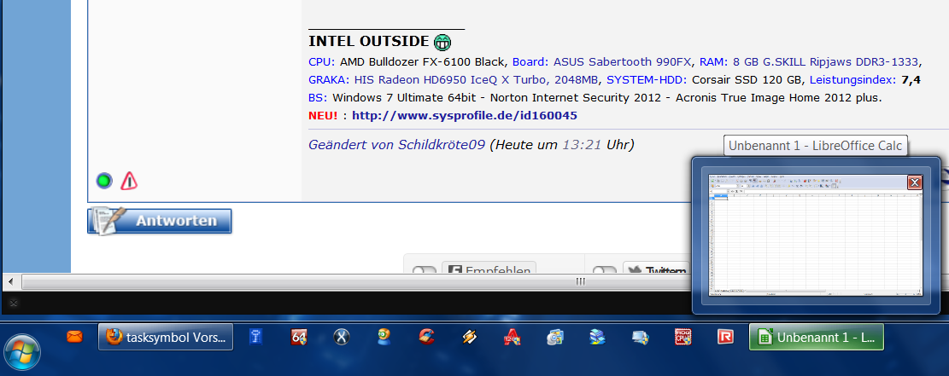Close the LibreOffice Calc preview thumbnail
The image size is (949, 376).
click(x=915, y=182)
